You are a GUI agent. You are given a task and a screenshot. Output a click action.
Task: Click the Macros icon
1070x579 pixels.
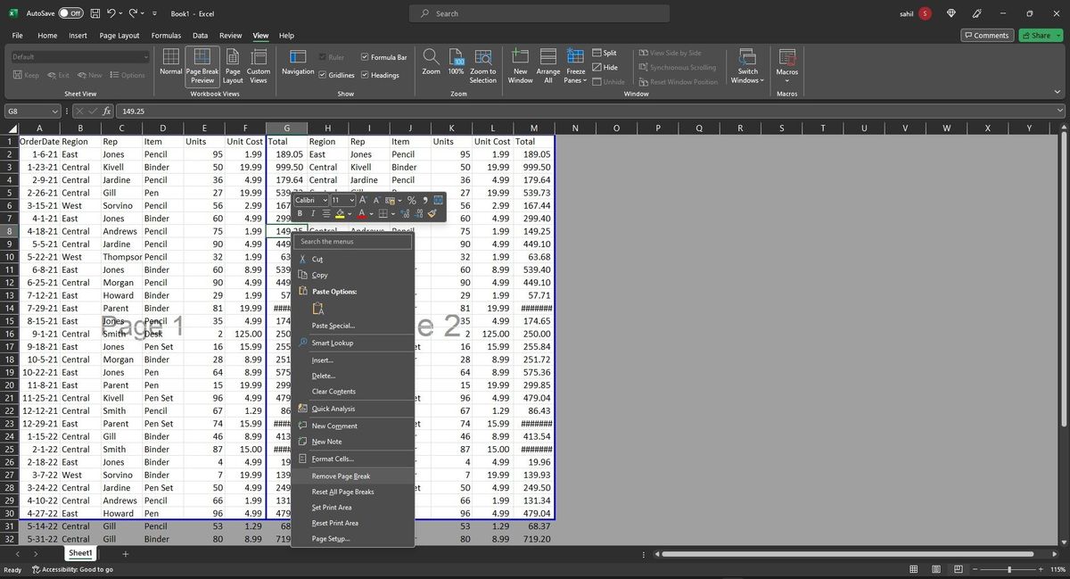787,56
